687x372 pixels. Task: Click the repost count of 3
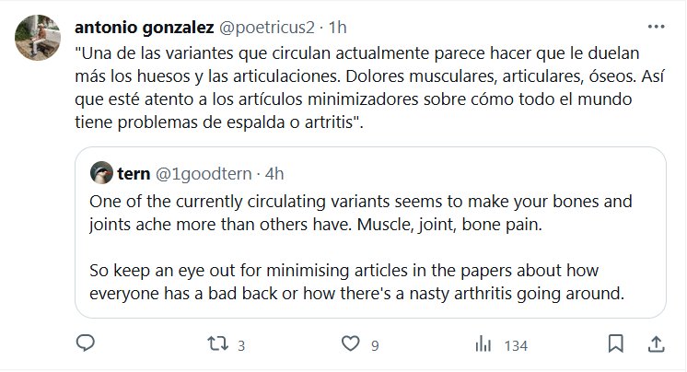pyautogui.click(x=240, y=346)
